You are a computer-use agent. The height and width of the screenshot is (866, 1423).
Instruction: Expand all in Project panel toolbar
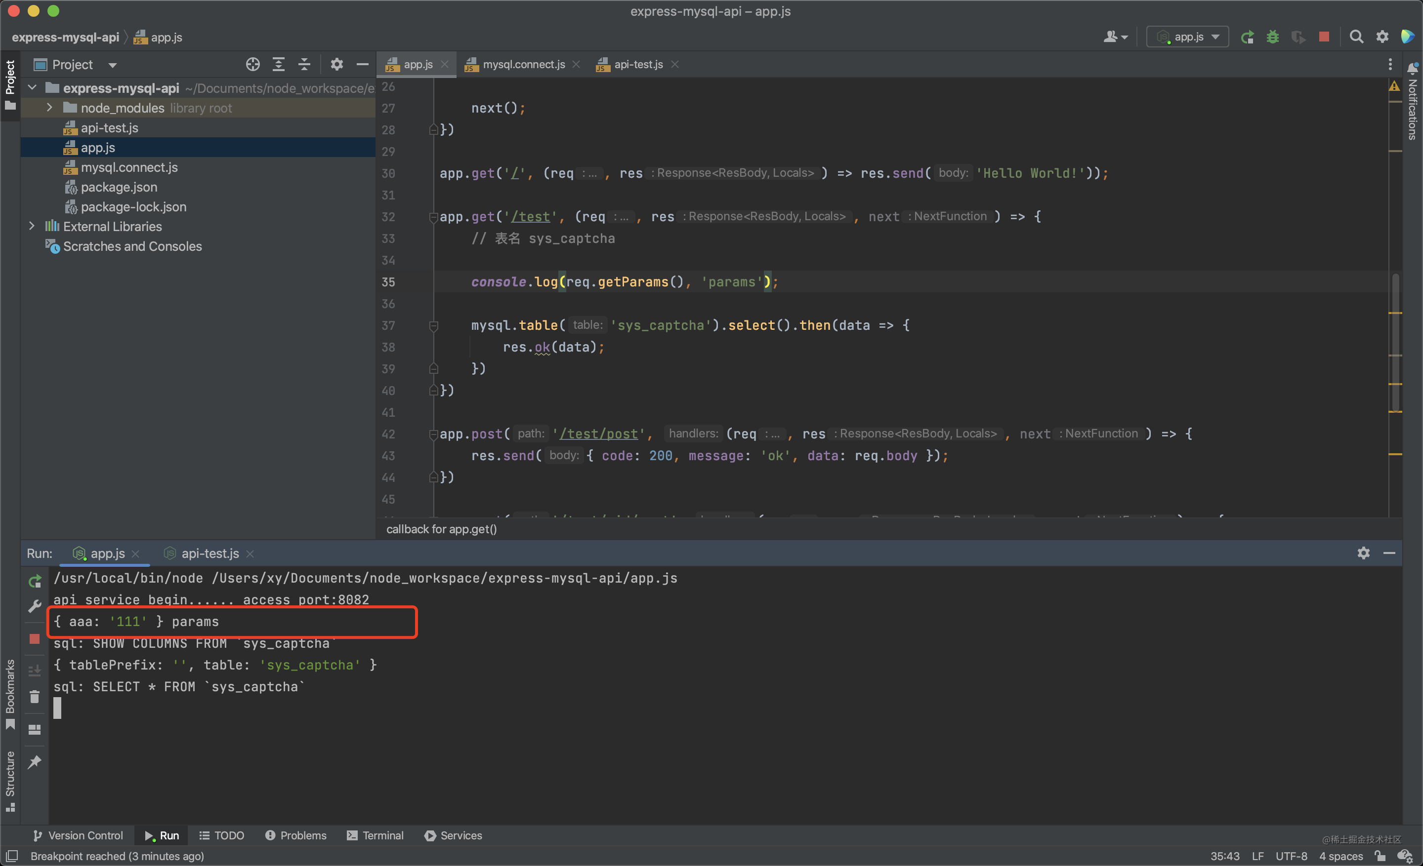coord(278,65)
